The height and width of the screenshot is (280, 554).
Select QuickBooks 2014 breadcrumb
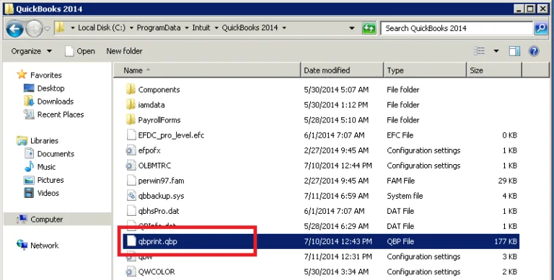coord(250,28)
